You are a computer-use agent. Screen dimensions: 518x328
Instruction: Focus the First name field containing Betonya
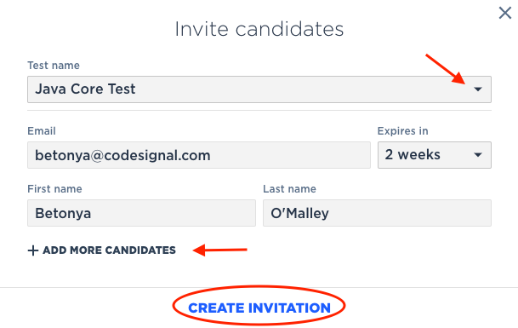(x=141, y=213)
